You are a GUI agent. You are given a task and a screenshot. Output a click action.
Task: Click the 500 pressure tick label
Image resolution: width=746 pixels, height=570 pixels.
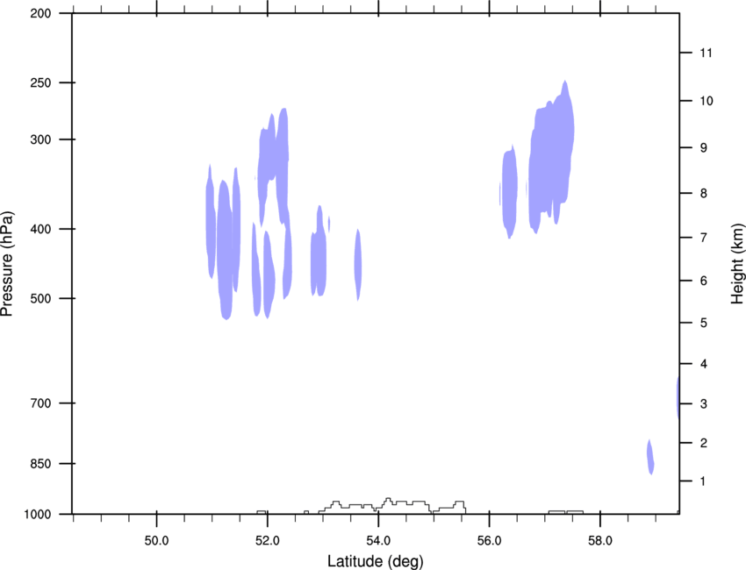point(40,298)
